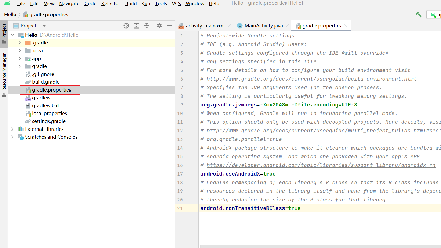Click the settings.gradle elephant icon

tap(28, 121)
